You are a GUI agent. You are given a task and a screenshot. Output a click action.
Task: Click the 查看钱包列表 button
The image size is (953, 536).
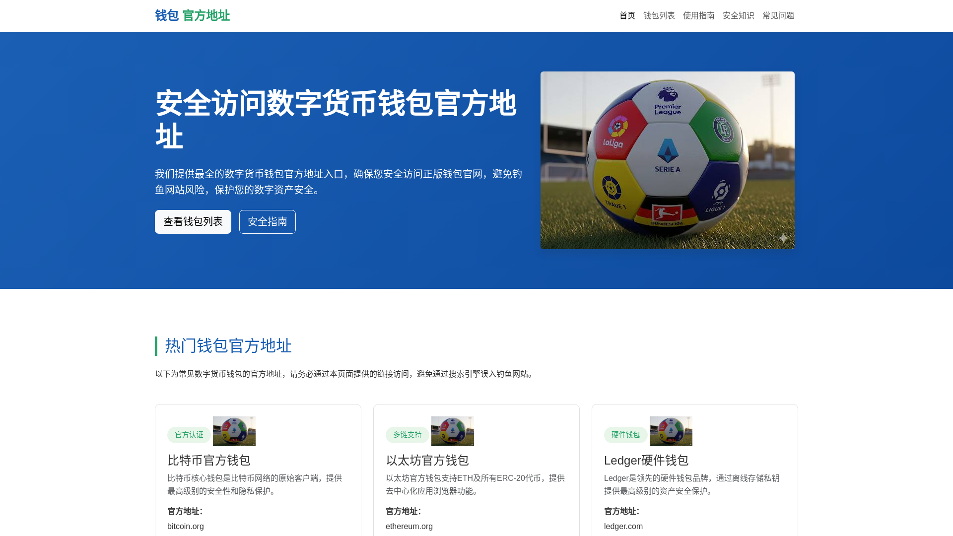tap(193, 222)
